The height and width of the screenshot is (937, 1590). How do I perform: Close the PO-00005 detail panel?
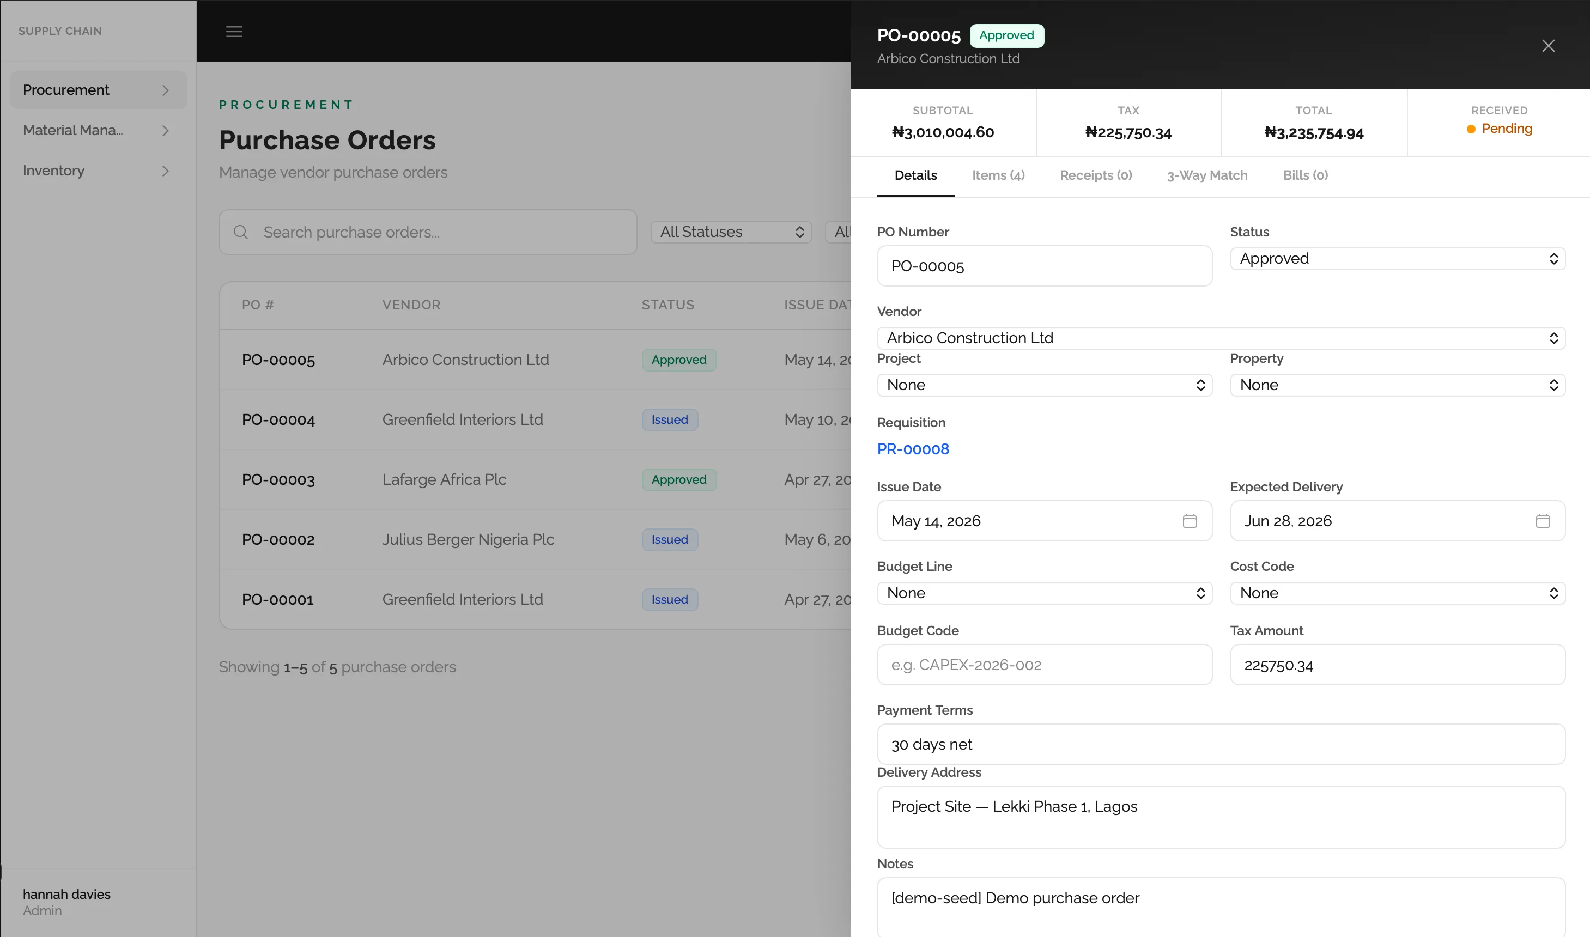(x=1547, y=45)
